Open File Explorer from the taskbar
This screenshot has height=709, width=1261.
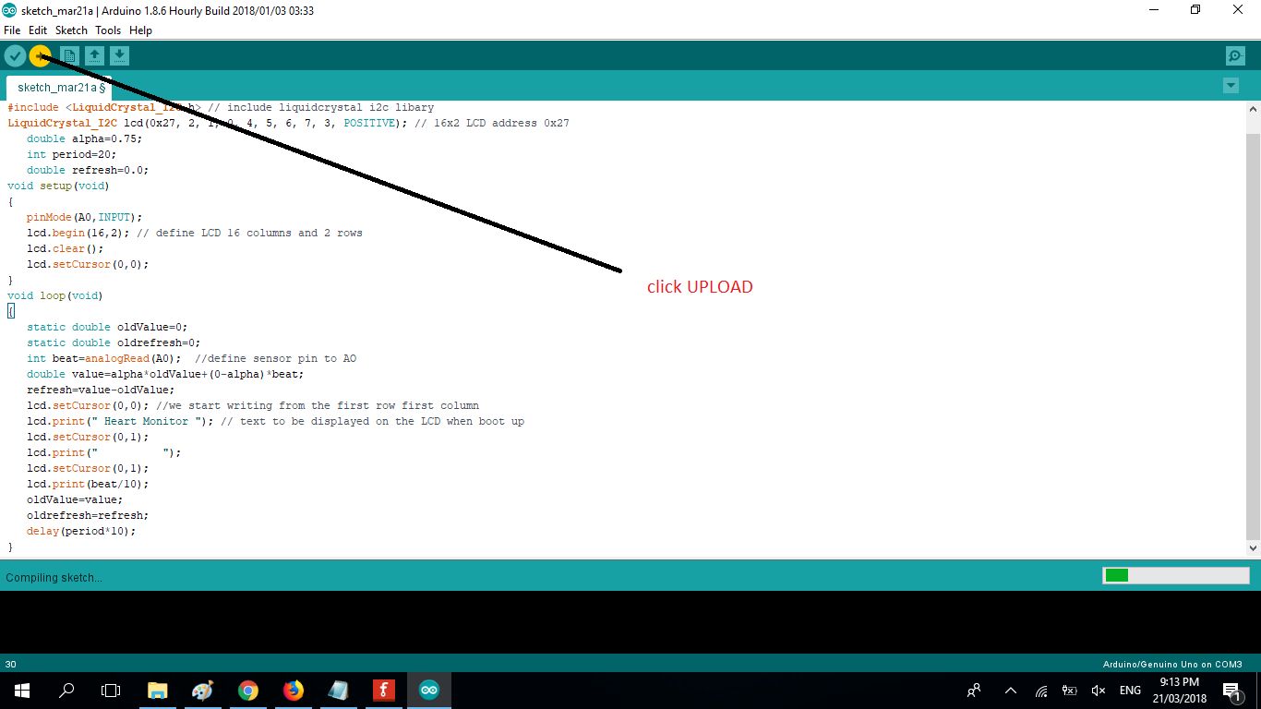click(158, 691)
